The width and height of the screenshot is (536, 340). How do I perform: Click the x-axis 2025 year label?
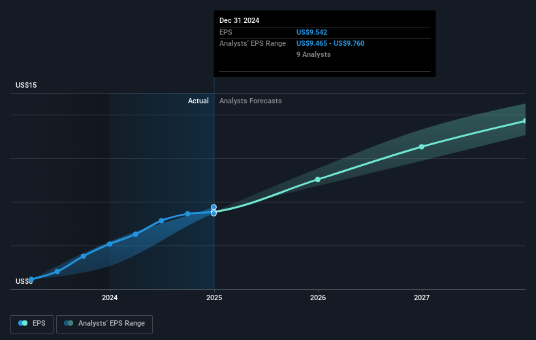214,297
